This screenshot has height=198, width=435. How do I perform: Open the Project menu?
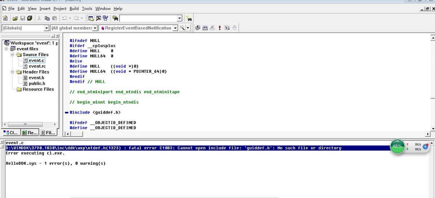point(60,8)
